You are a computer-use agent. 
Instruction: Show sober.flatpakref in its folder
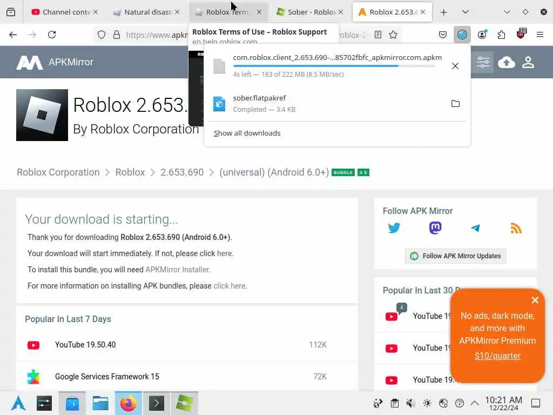tap(455, 104)
